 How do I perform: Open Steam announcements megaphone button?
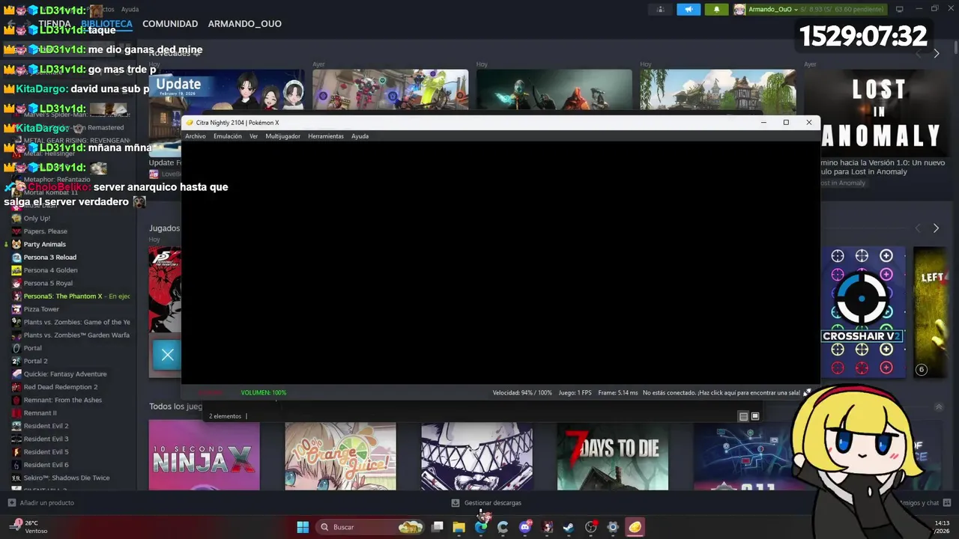point(689,10)
